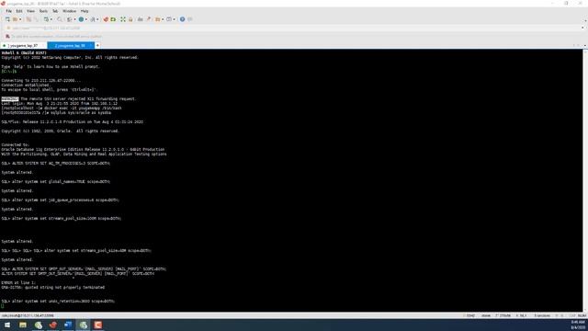Click the orange C icon on taskbar
This screenshot has height=331, width=588.
(x=98, y=325)
